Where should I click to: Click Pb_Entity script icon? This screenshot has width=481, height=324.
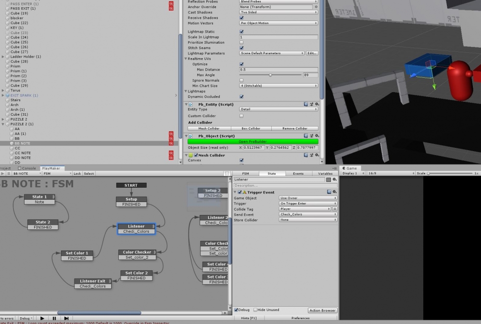coord(190,105)
